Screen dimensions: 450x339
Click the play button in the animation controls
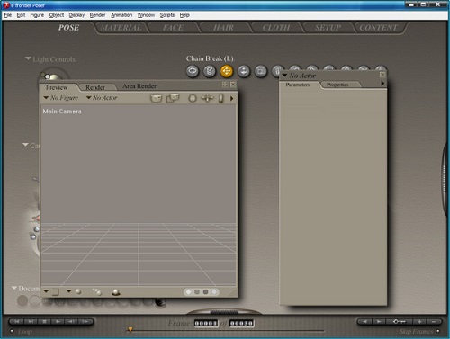[58, 322]
